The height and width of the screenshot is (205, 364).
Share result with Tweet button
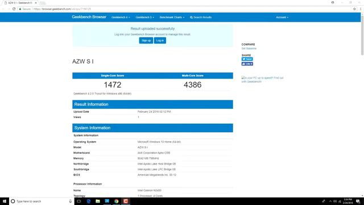247,59
